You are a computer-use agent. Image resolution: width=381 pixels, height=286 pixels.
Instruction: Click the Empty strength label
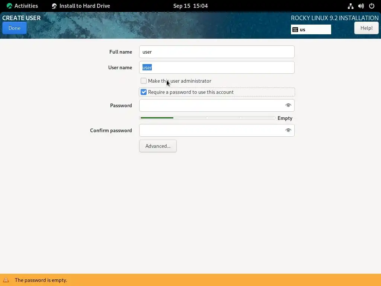(x=285, y=118)
